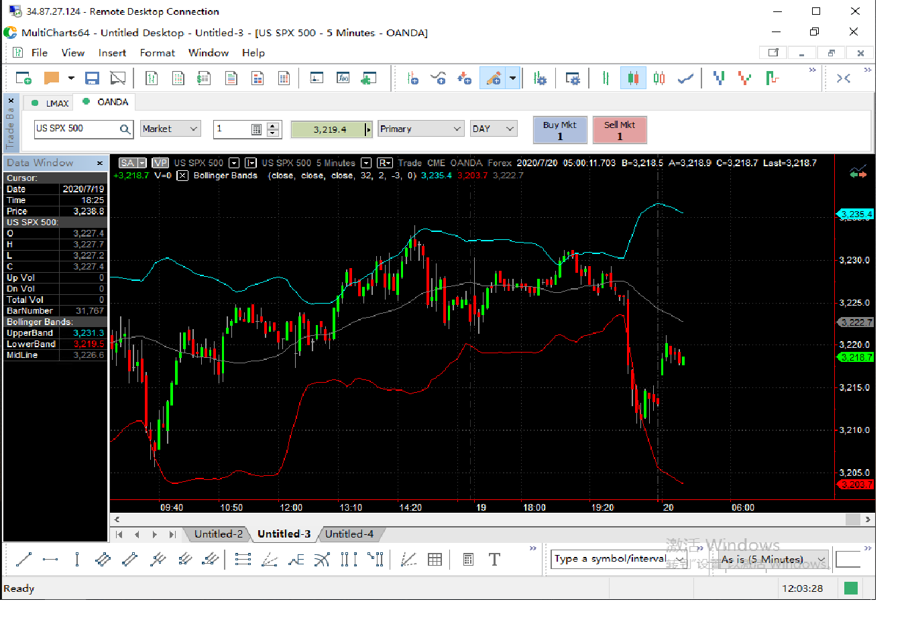This screenshot has height=624, width=910.
Task: Select the grid table drawing tool
Action: 435,560
